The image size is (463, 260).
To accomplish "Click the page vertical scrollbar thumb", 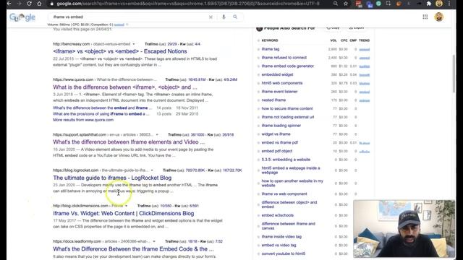I will coord(454,74).
